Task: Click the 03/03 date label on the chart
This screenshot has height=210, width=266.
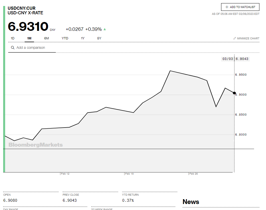Action: [228, 59]
